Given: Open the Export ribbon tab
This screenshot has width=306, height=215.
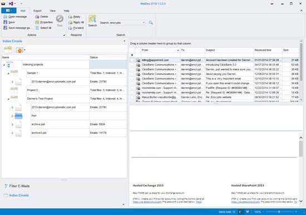Looking at the screenshot, I should point(37,11).
